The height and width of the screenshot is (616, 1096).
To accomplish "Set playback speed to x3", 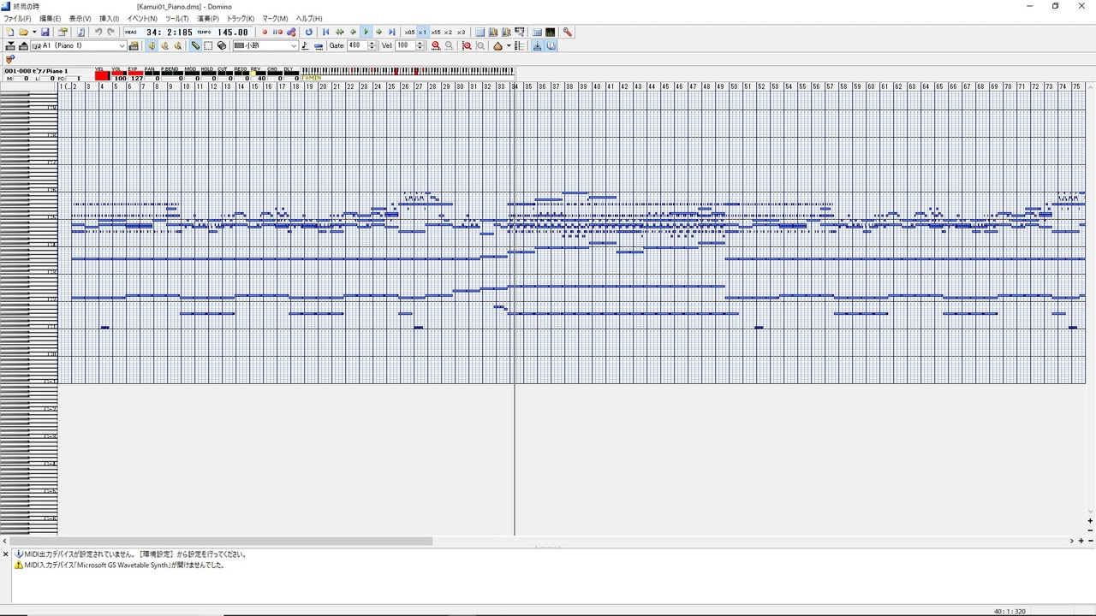I will click(x=461, y=32).
